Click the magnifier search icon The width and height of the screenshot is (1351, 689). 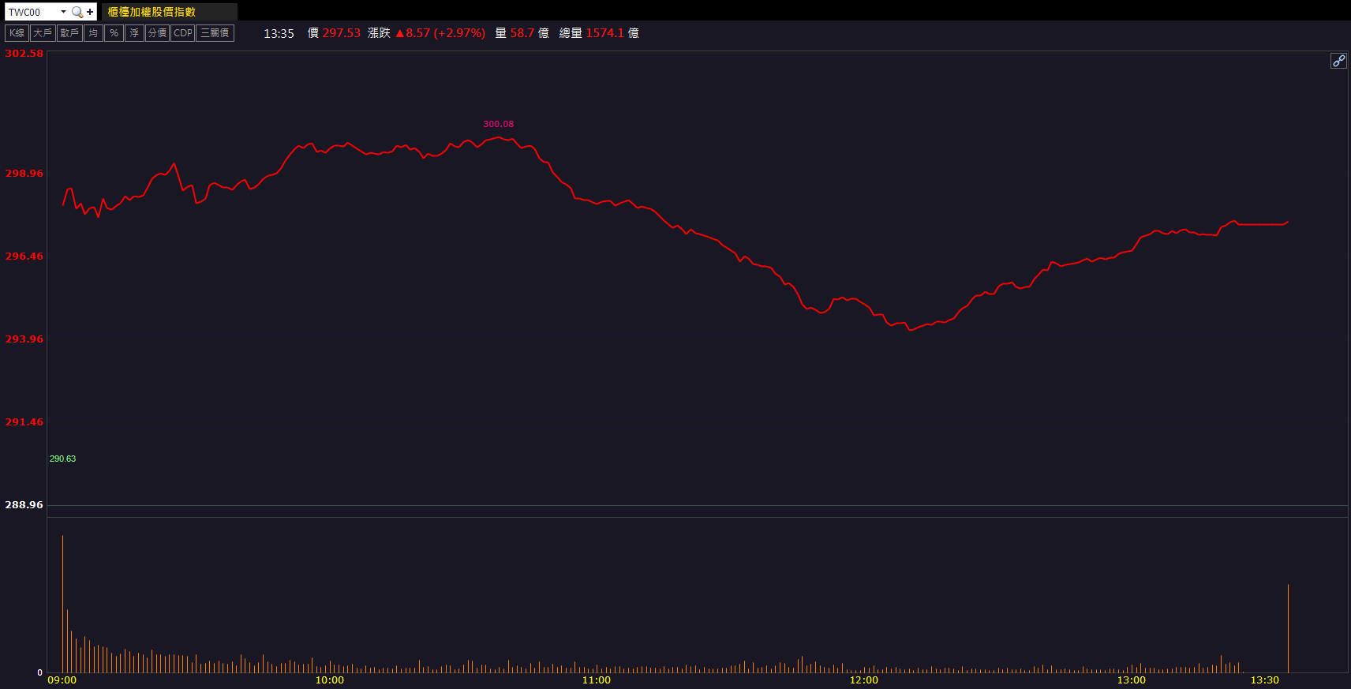(x=77, y=12)
